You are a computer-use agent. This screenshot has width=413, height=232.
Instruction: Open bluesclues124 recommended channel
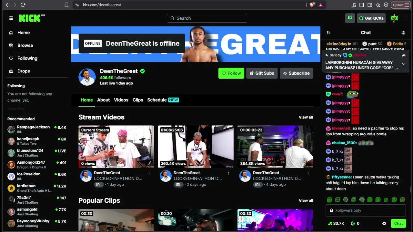(37, 153)
